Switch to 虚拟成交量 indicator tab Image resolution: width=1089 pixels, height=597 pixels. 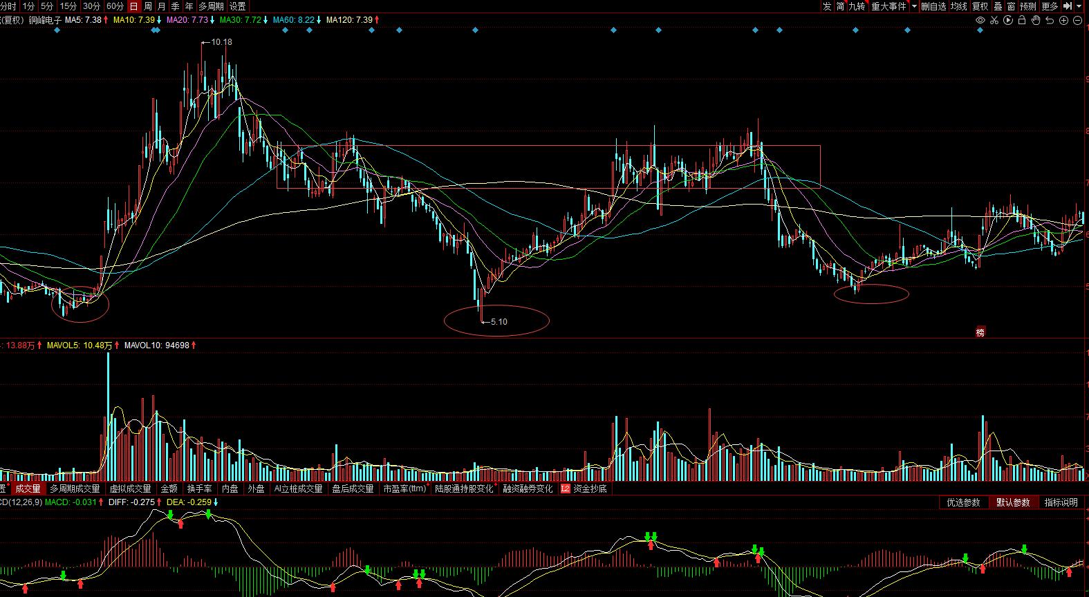click(x=131, y=489)
